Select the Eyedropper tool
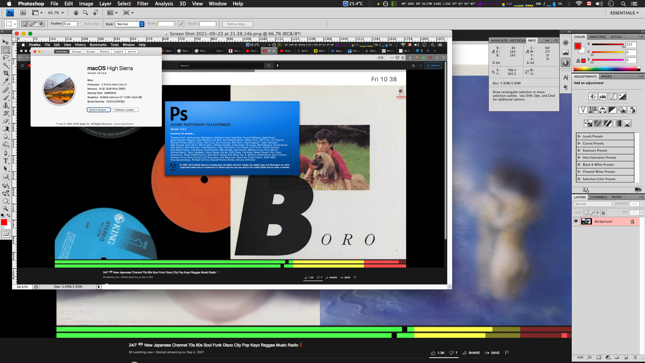Screen dimensions: 645x363 6,81
